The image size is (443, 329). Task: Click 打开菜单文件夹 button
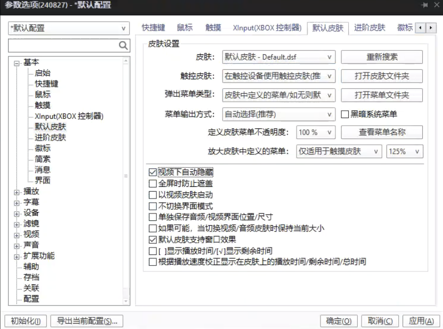click(x=382, y=95)
